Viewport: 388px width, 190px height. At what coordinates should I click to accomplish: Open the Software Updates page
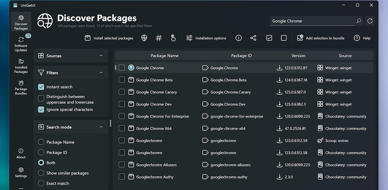(21, 44)
